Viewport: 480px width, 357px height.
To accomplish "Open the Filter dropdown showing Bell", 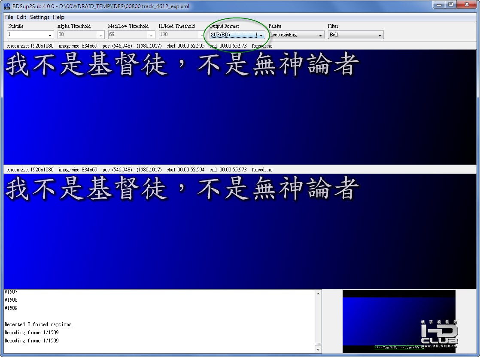I will 379,35.
